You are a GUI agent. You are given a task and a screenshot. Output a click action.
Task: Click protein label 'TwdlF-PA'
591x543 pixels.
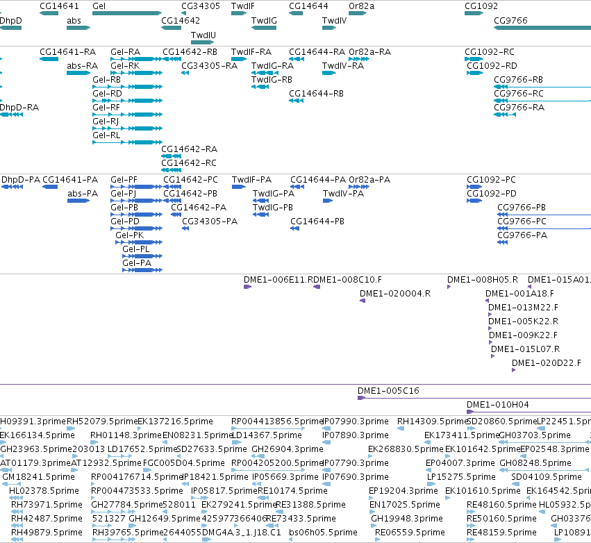(x=252, y=180)
